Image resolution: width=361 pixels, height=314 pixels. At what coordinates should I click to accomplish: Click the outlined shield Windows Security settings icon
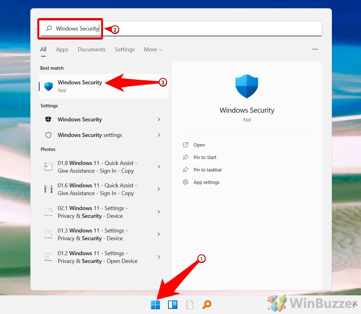(48, 135)
